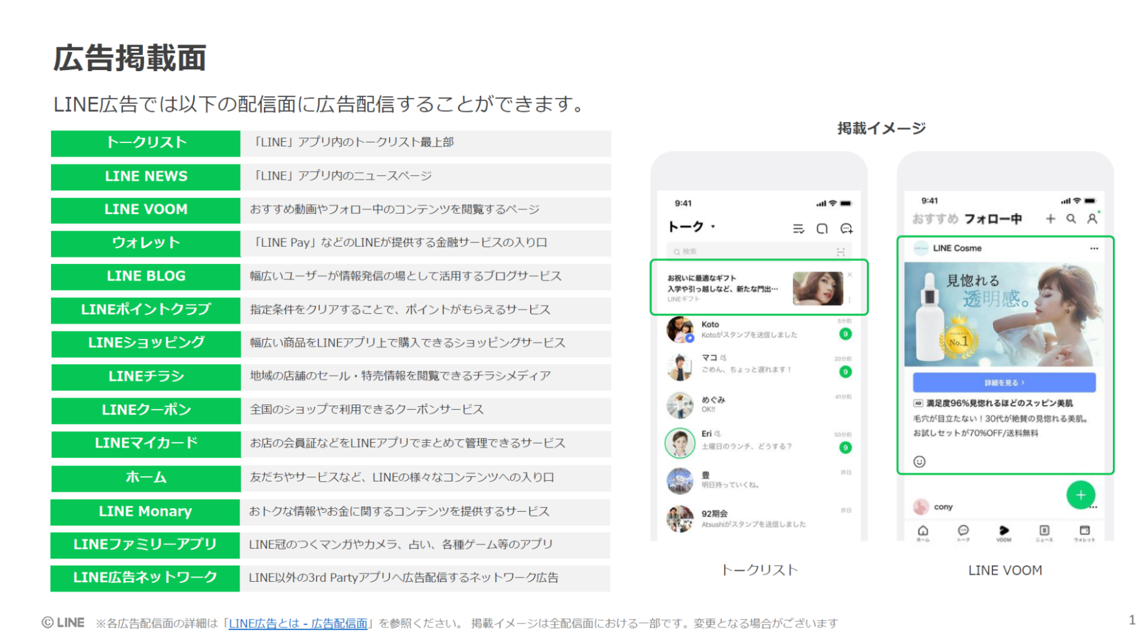Tap the unread badge on Koto's chat
This screenshot has width=1136, height=638.
(x=845, y=334)
